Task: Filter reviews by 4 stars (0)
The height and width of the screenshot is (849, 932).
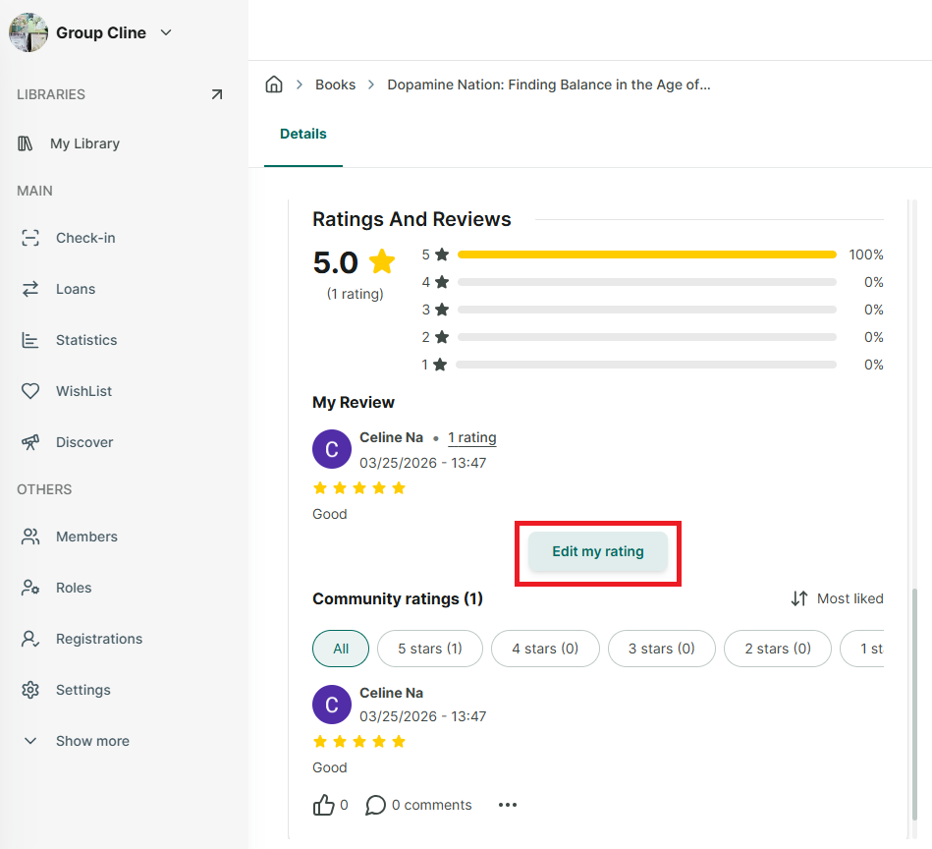Action: (x=546, y=649)
